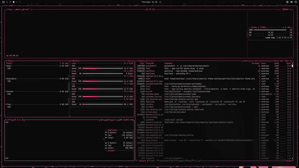Select the dbus-broker process row

tap(214, 140)
